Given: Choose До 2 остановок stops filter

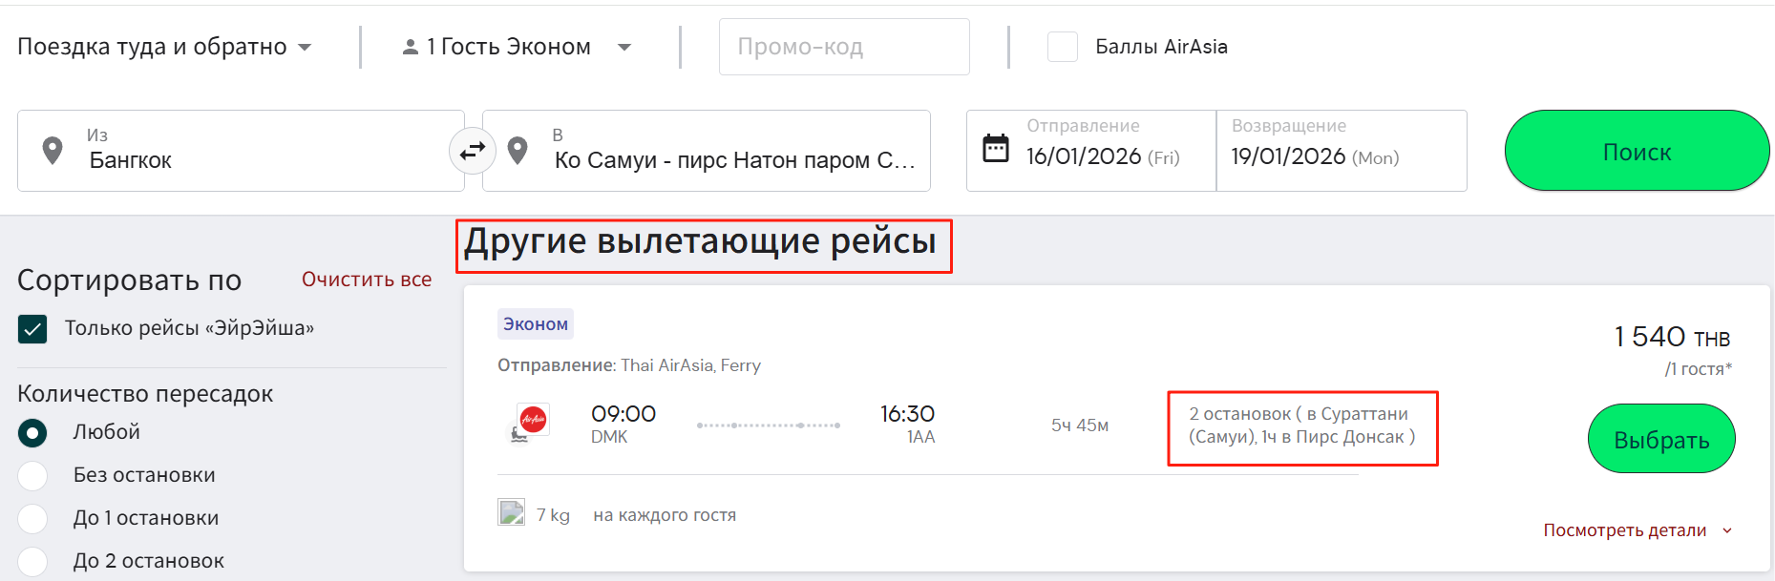Looking at the screenshot, I should coord(32,561).
